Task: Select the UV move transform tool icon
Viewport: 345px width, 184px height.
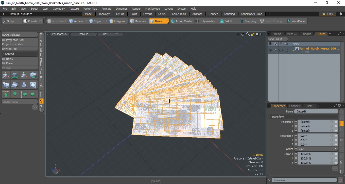Action: 6,75
